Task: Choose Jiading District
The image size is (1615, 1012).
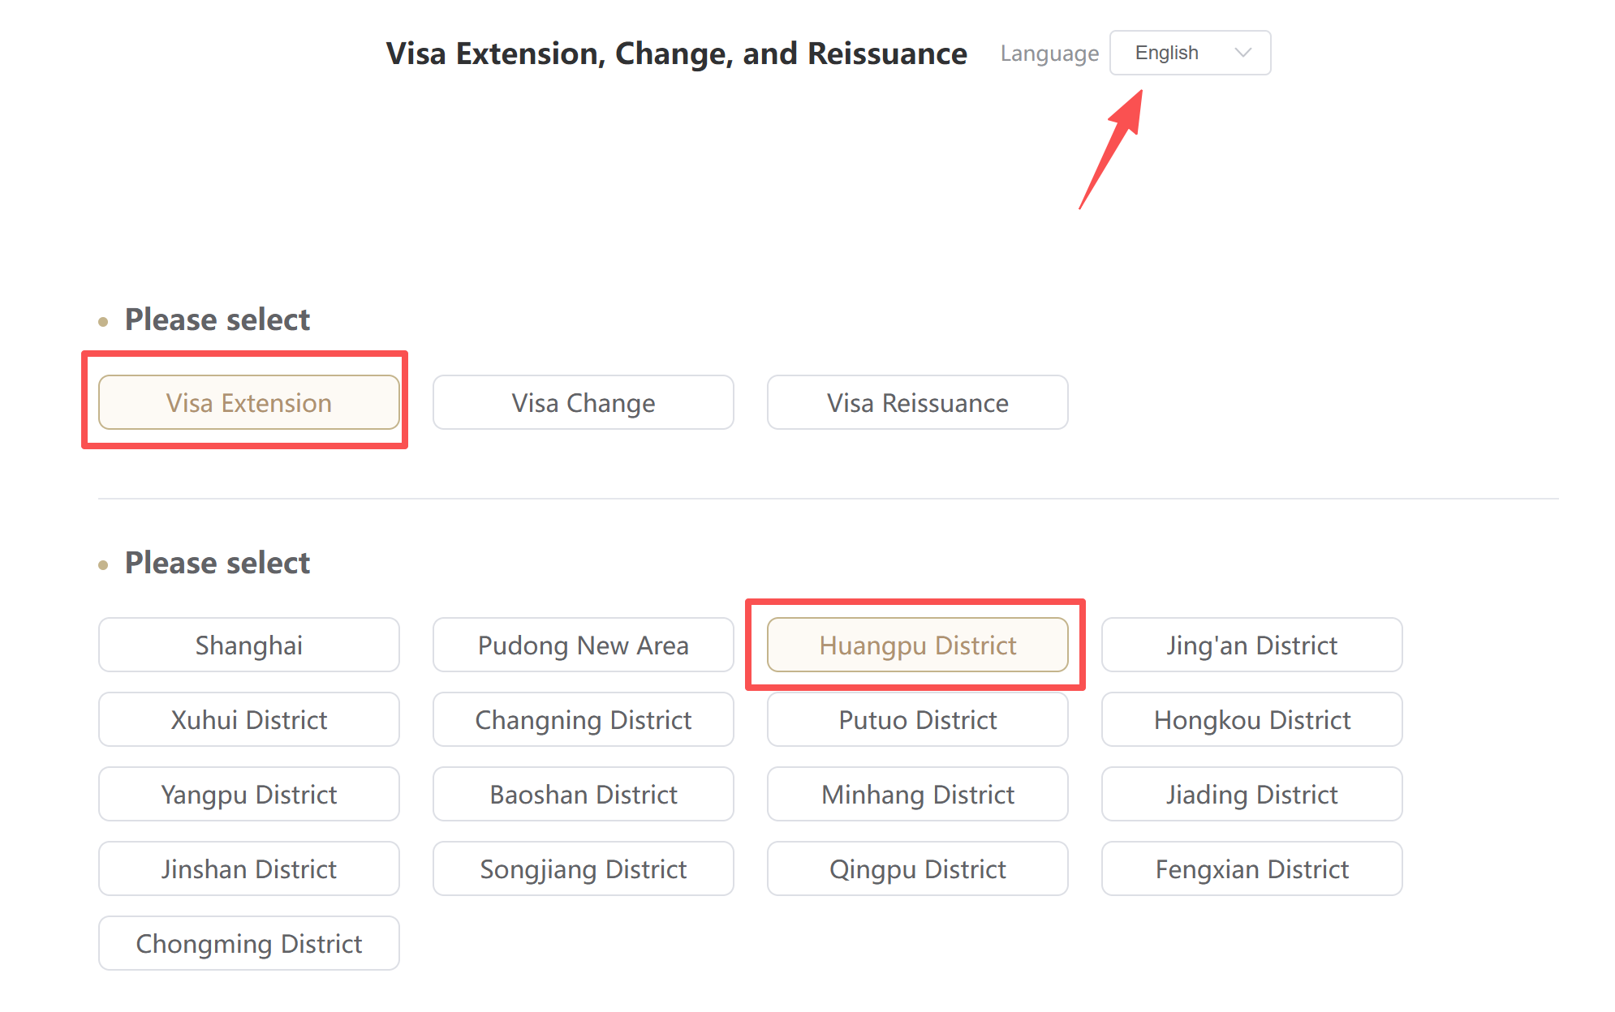Action: [x=1252, y=794]
